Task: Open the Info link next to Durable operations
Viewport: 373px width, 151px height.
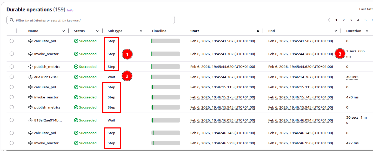Action: pyautogui.click(x=70, y=10)
